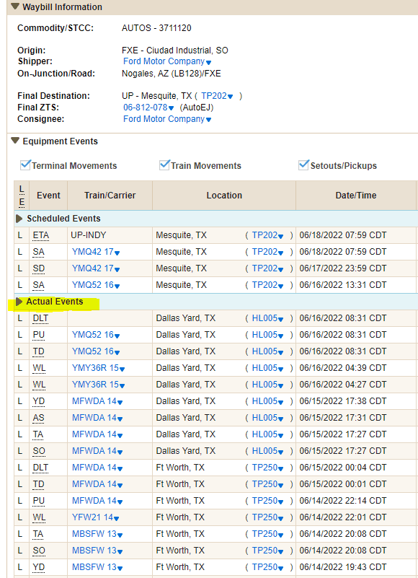
Task: Open YMQ42 17 train on 07:59 SA row
Action: tap(96, 252)
